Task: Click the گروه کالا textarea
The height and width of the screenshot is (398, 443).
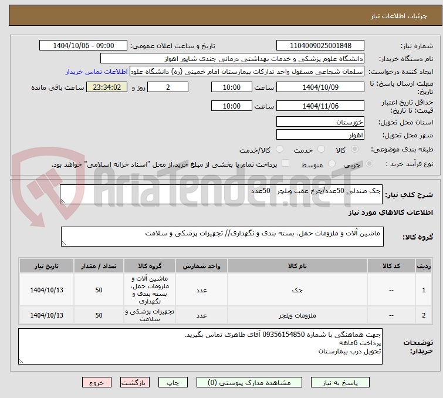Action: click(222, 237)
